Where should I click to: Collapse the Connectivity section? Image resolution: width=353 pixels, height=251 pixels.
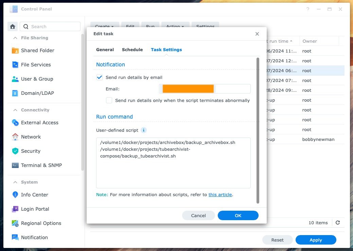tap(15, 110)
